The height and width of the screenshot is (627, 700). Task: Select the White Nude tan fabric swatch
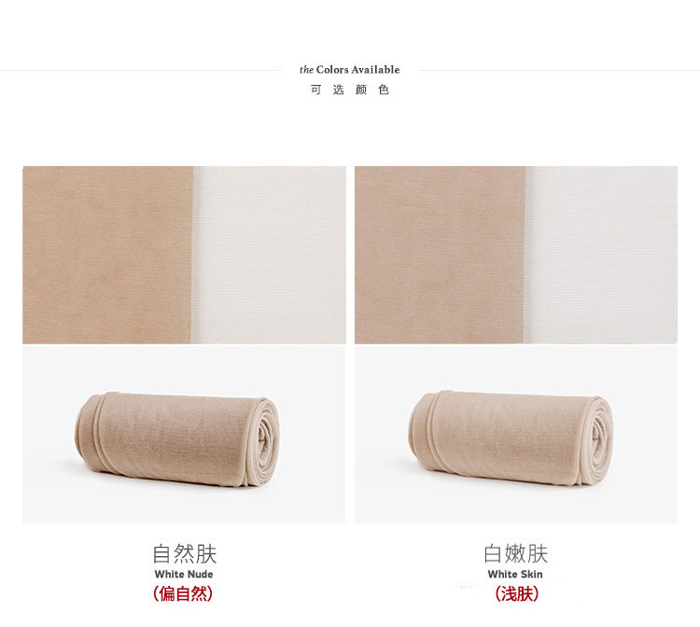tap(107, 255)
